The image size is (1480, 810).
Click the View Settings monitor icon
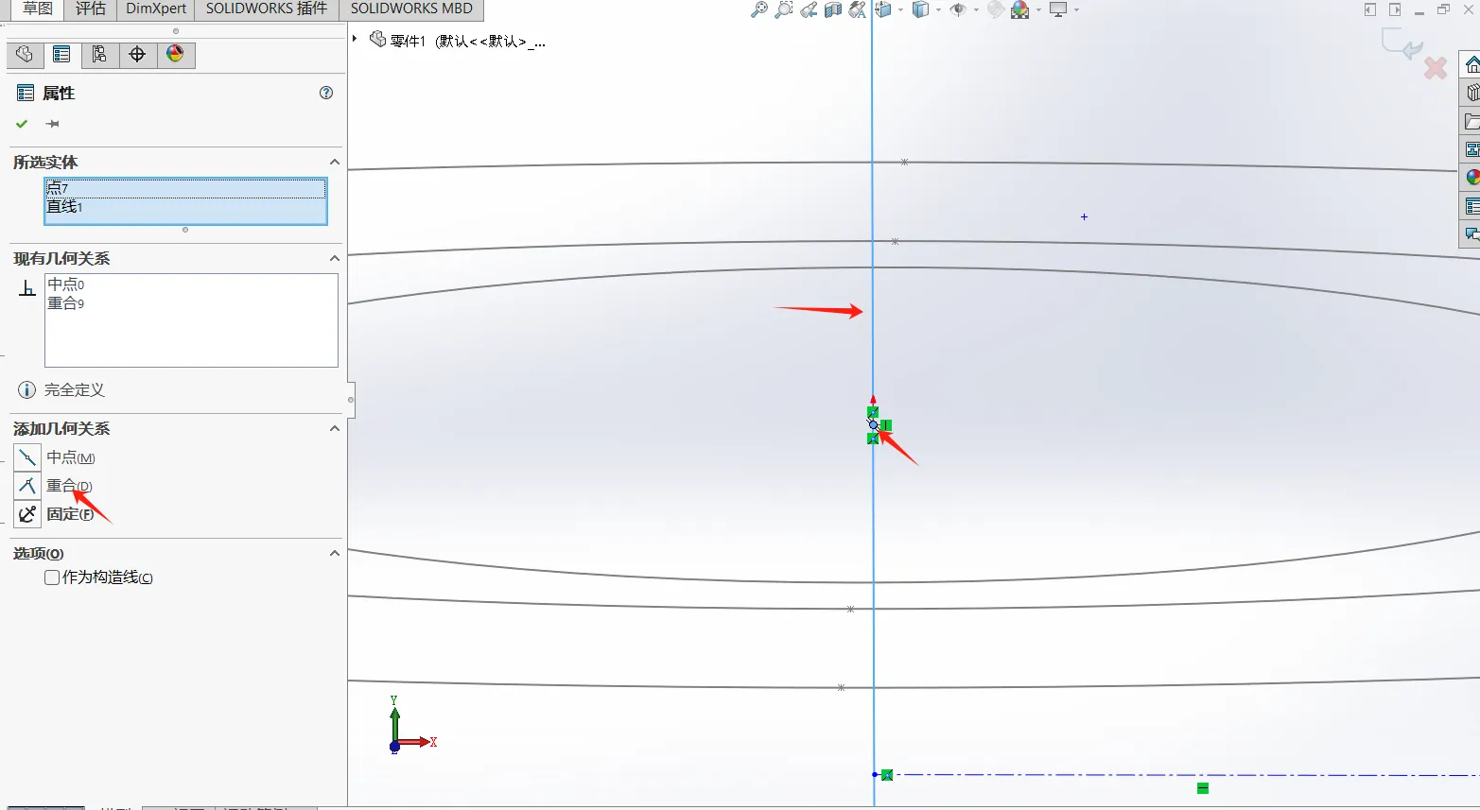point(1058,9)
